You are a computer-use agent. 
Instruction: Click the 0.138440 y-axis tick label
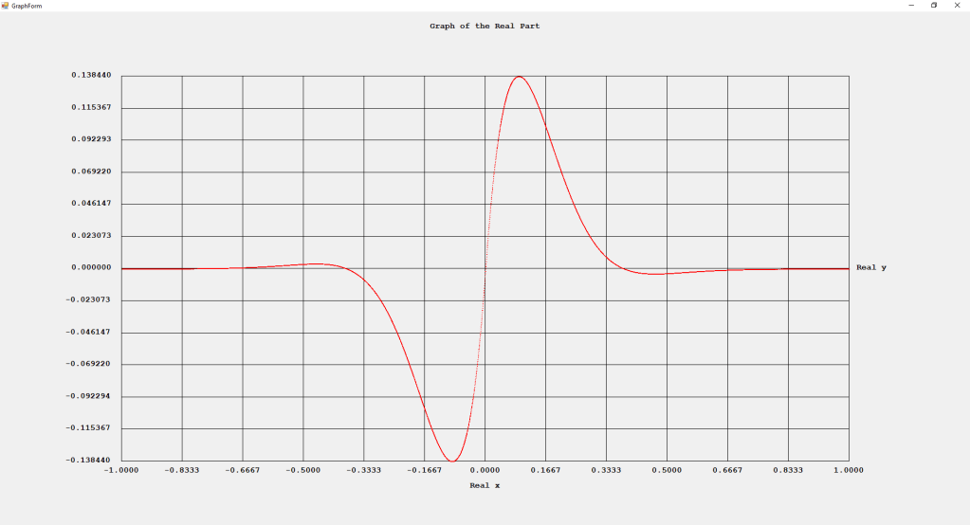coord(91,75)
